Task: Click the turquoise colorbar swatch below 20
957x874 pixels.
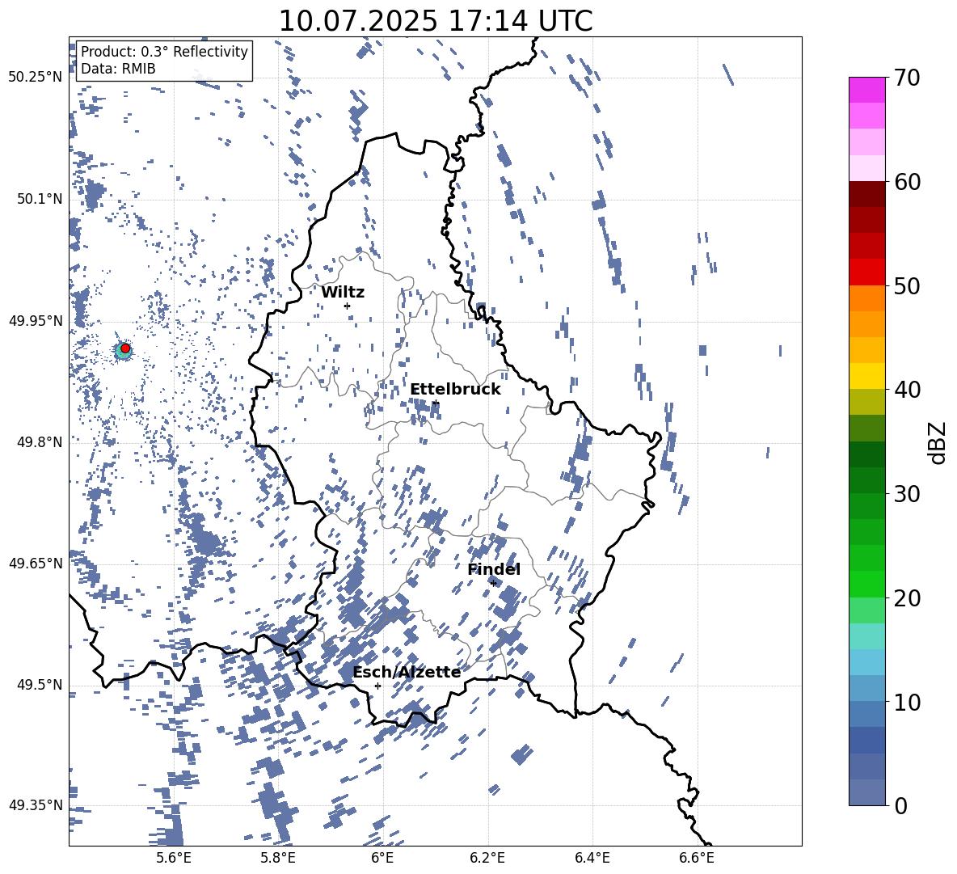Action: click(867, 636)
